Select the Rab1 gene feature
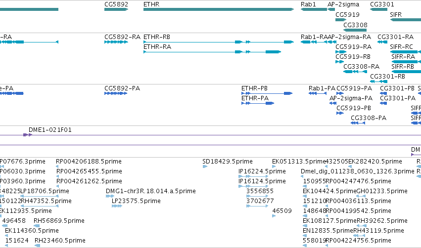This screenshot has height=248, width=421. 314,9
